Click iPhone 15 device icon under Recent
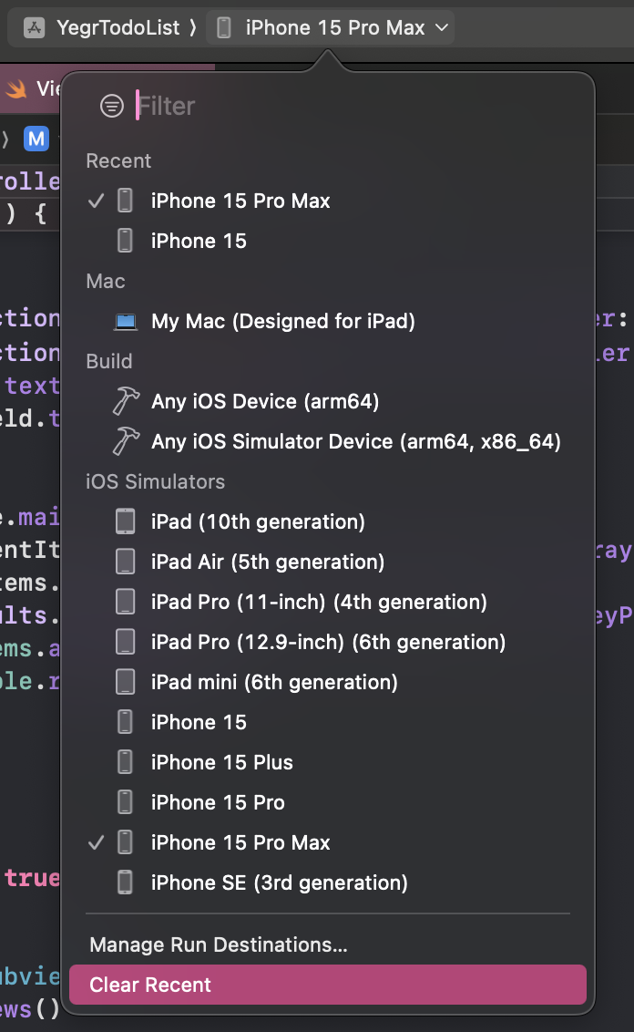This screenshot has width=634, height=1032. tap(125, 241)
